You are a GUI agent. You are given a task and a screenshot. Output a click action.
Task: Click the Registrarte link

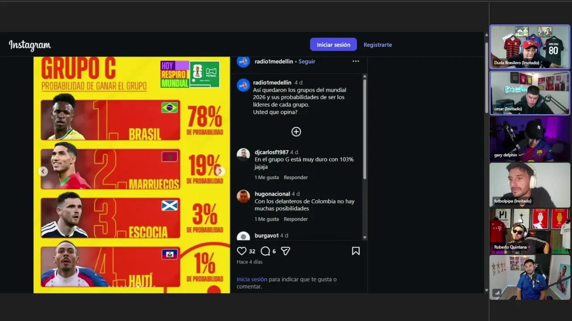pyautogui.click(x=378, y=45)
